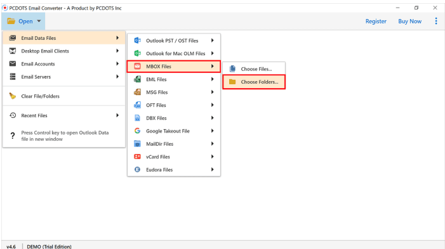Click the Outlook PST / OST icon
Screen dimensions: 445x249
[x=137, y=41]
